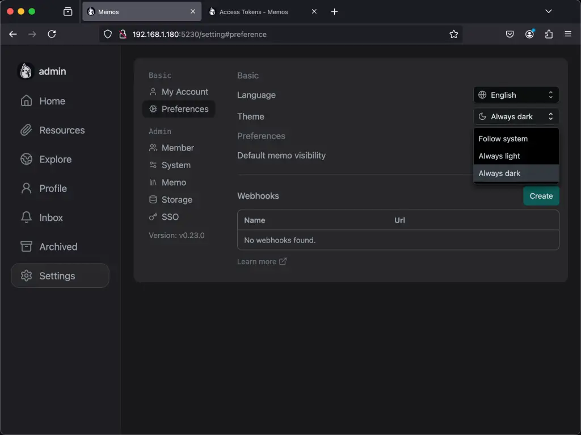The image size is (581, 435).
Task: Open the SSO configuration
Action: pyautogui.click(x=170, y=217)
